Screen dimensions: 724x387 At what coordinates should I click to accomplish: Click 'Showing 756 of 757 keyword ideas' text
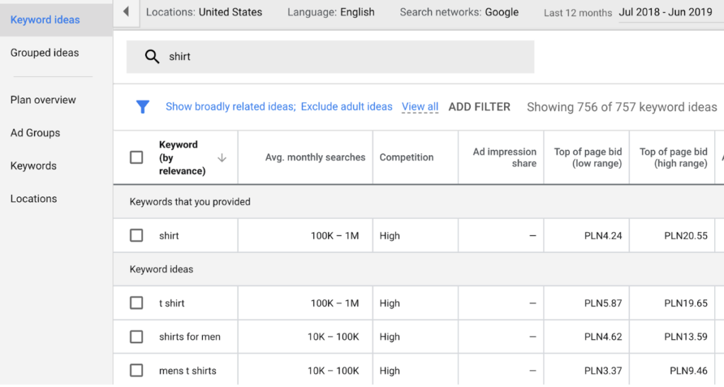(622, 107)
